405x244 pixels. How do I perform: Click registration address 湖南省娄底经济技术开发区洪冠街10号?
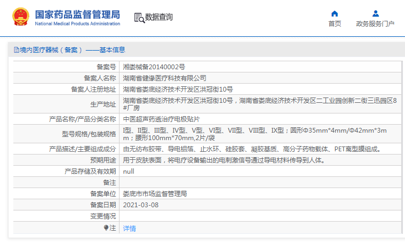click(178, 90)
